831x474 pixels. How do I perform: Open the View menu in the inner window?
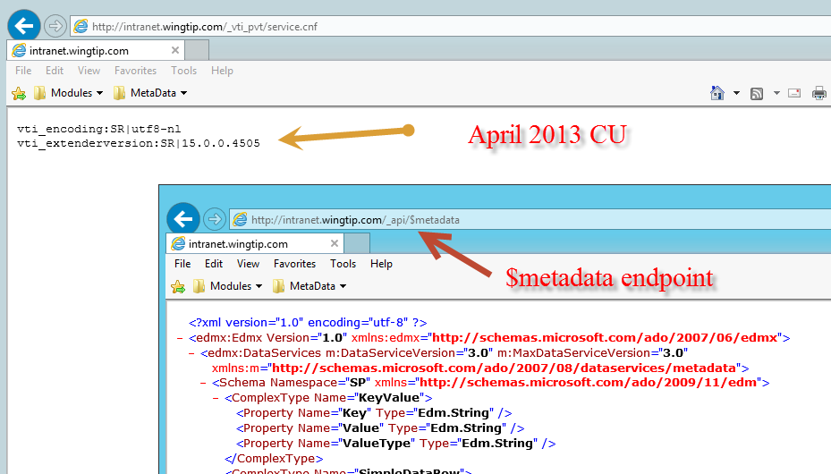tap(248, 264)
